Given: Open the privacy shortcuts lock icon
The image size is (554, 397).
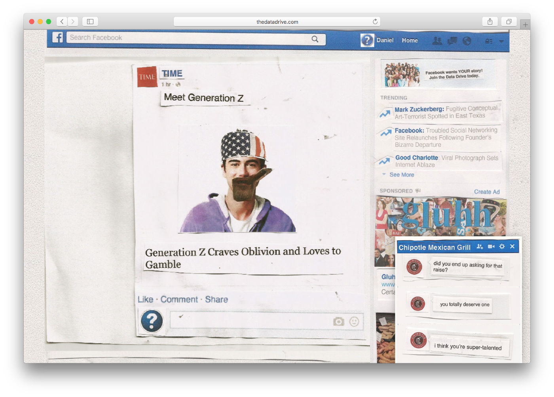Looking at the screenshot, I should coord(489,41).
